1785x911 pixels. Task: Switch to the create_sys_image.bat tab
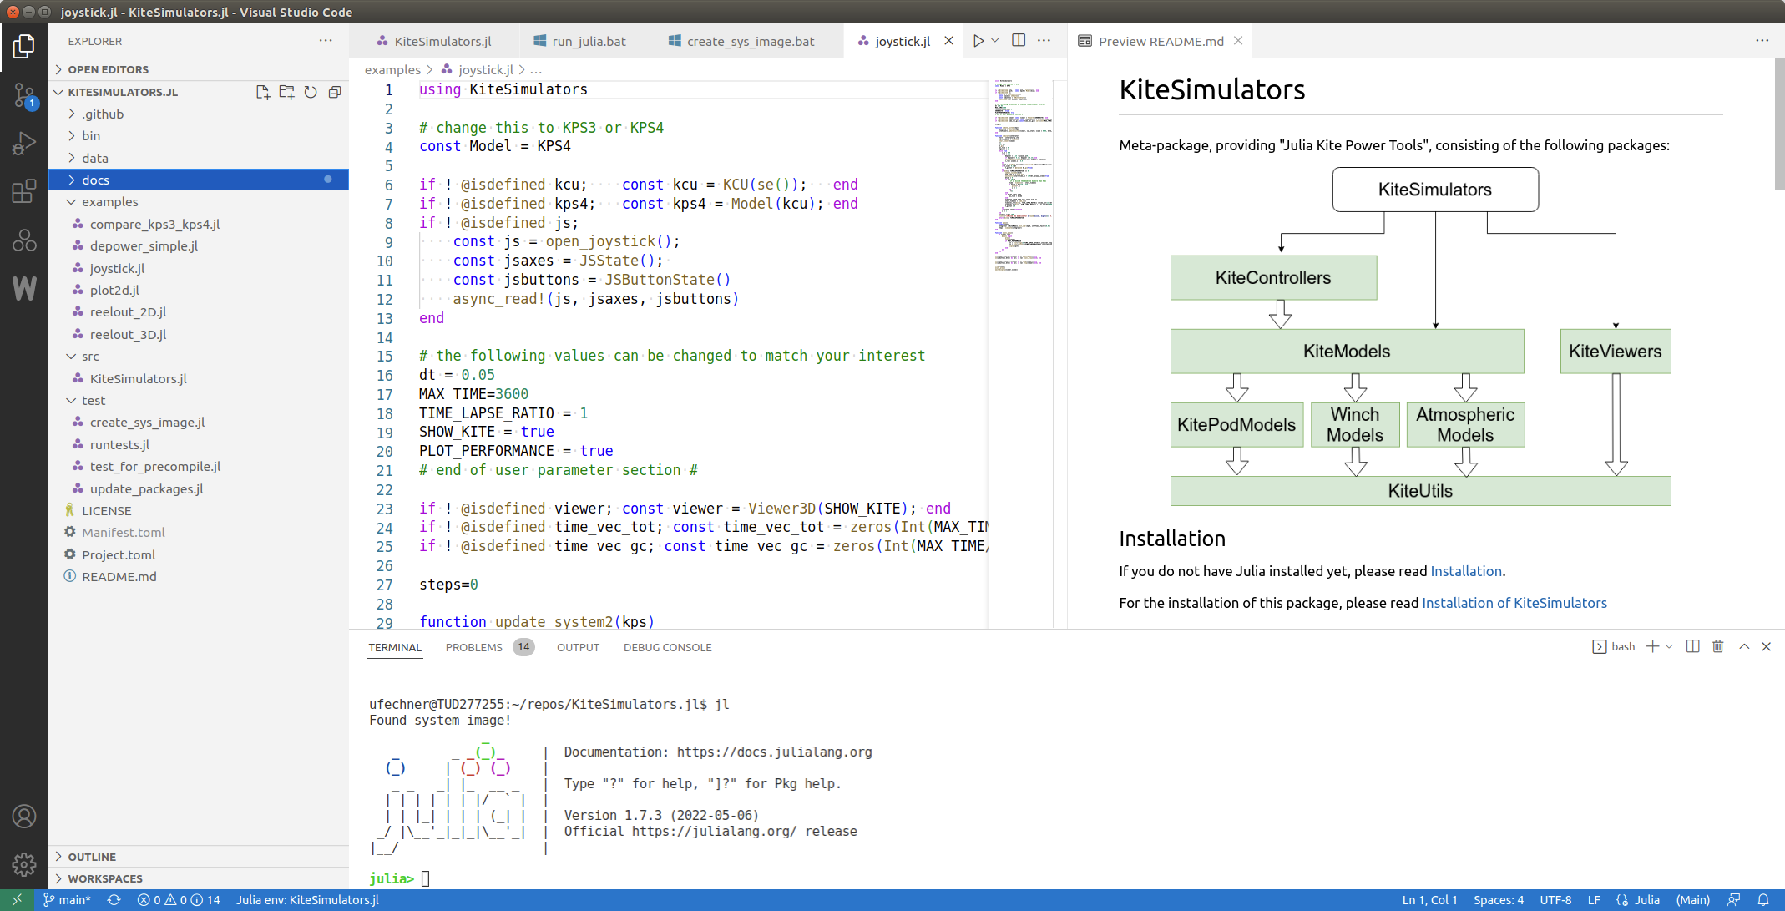[750, 41]
